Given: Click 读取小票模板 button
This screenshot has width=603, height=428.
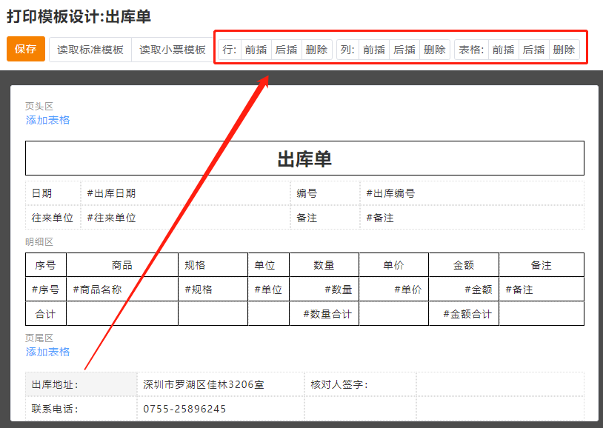Looking at the screenshot, I should tap(173, 50).
